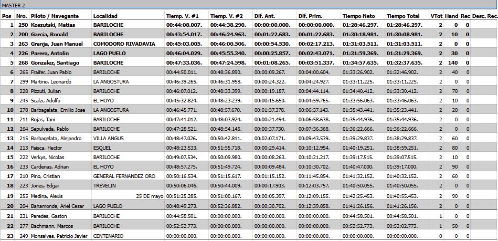The height and width of the screenshot is (241, 498).
Task: Click the 25 DE mayo locality cell
Action: (149, 195)
